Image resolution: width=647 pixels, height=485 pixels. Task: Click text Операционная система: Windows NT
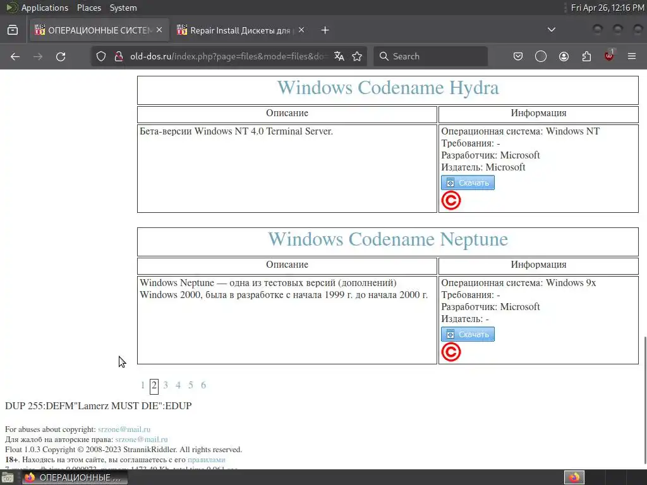tap(520, 131)
